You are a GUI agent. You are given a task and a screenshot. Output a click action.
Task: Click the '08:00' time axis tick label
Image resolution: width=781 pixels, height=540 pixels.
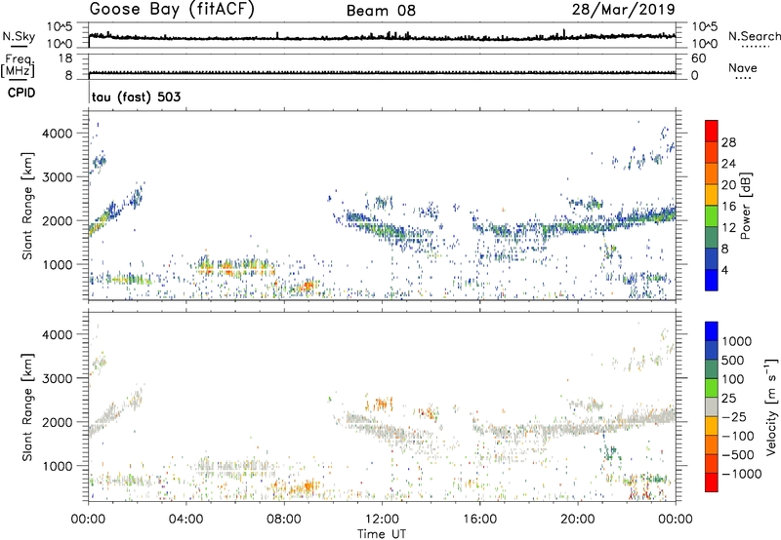pyautogui.click(x=284, y=520)
